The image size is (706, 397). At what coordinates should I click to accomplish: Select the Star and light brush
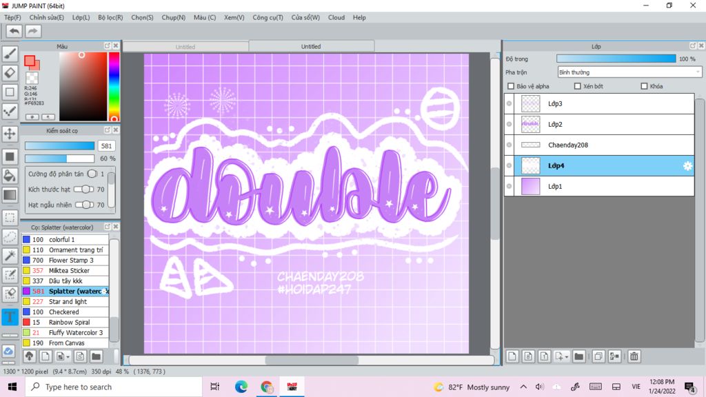65,302
